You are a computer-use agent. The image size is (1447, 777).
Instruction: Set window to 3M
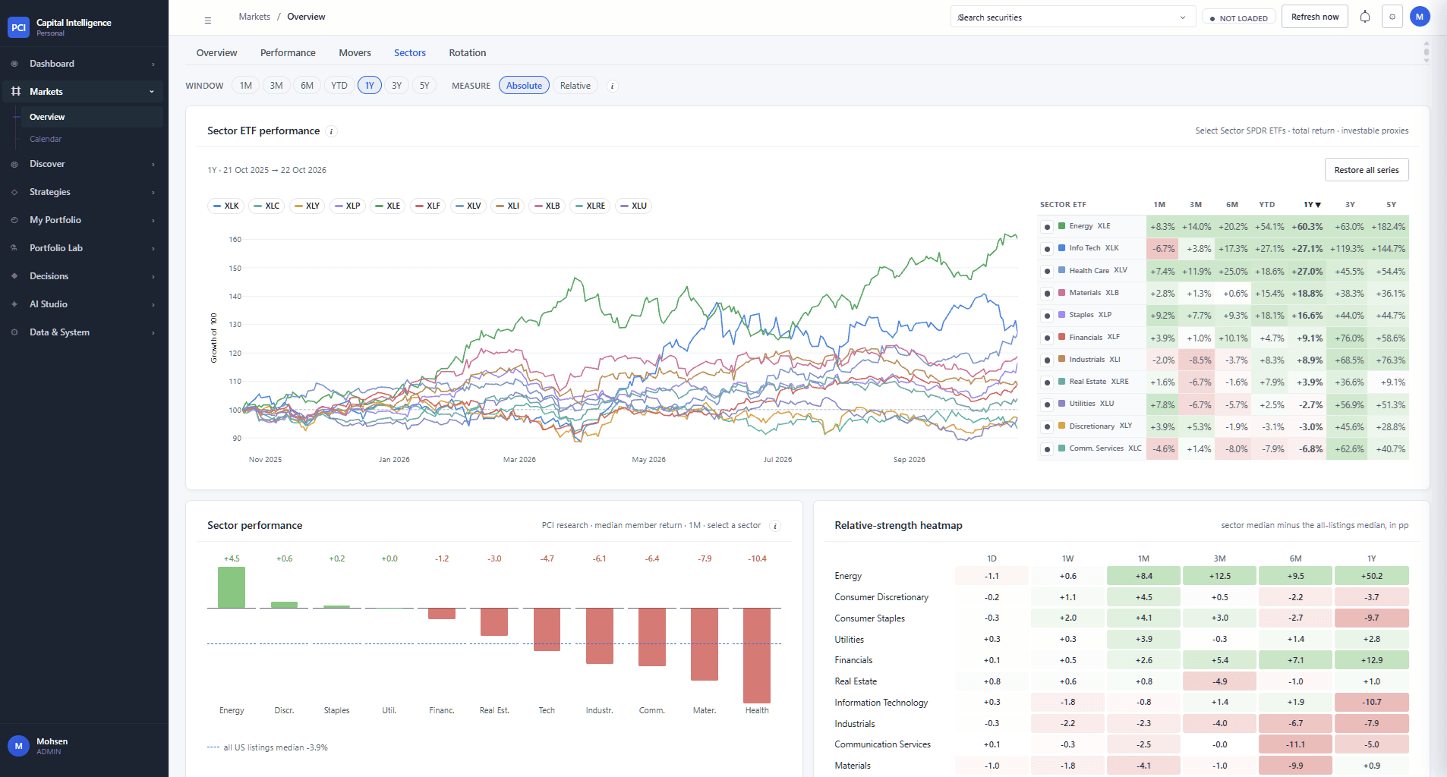pyautogui.click(x=276, y=86)
